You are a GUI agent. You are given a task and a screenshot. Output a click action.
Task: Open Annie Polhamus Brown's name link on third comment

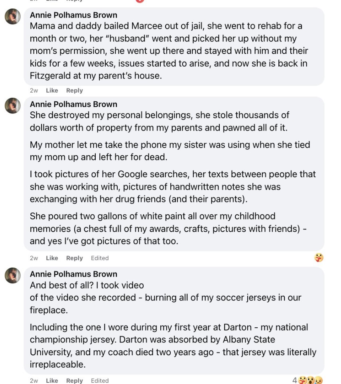pos(73,274)
